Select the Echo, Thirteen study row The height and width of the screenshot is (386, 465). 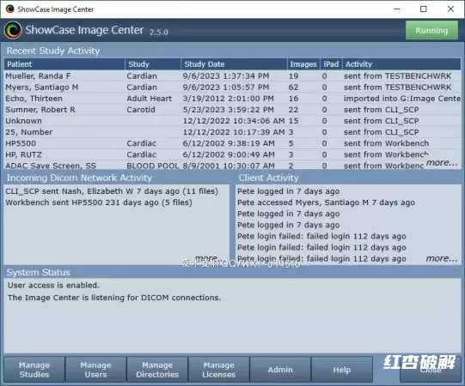(232, 99)
